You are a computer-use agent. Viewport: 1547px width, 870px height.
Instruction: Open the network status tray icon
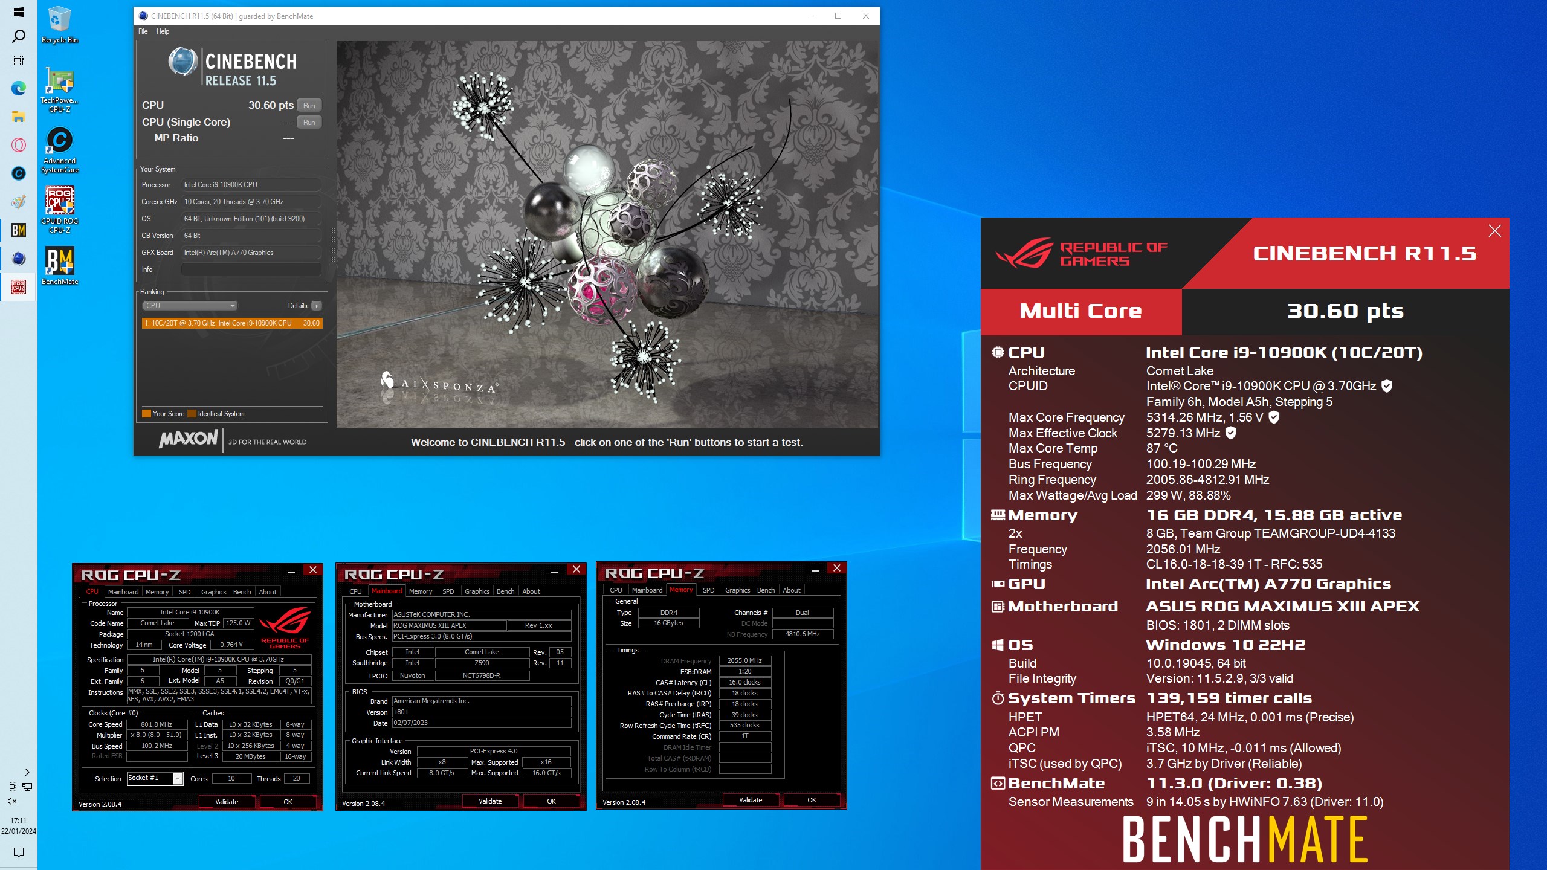pyautogui.click(x=27, y=787)
